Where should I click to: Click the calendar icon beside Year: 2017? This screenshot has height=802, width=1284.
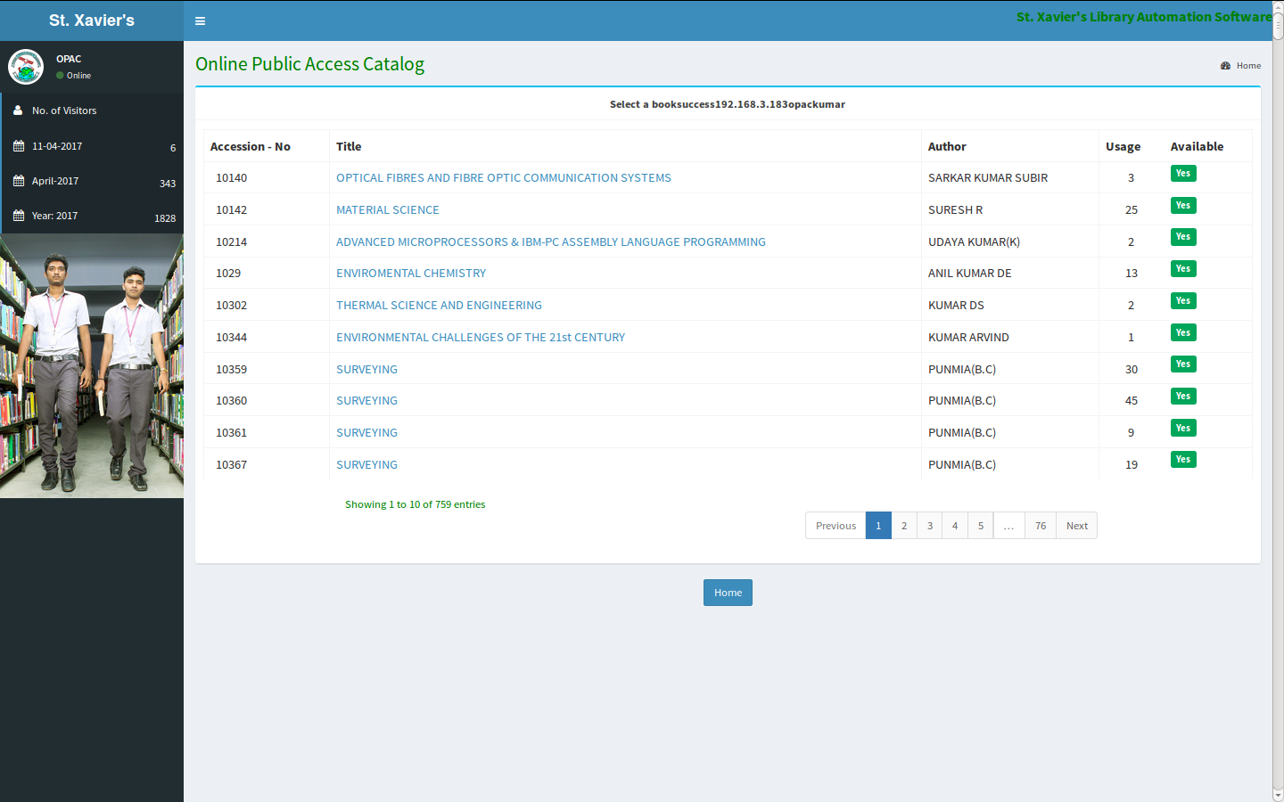tap(19, 215)
